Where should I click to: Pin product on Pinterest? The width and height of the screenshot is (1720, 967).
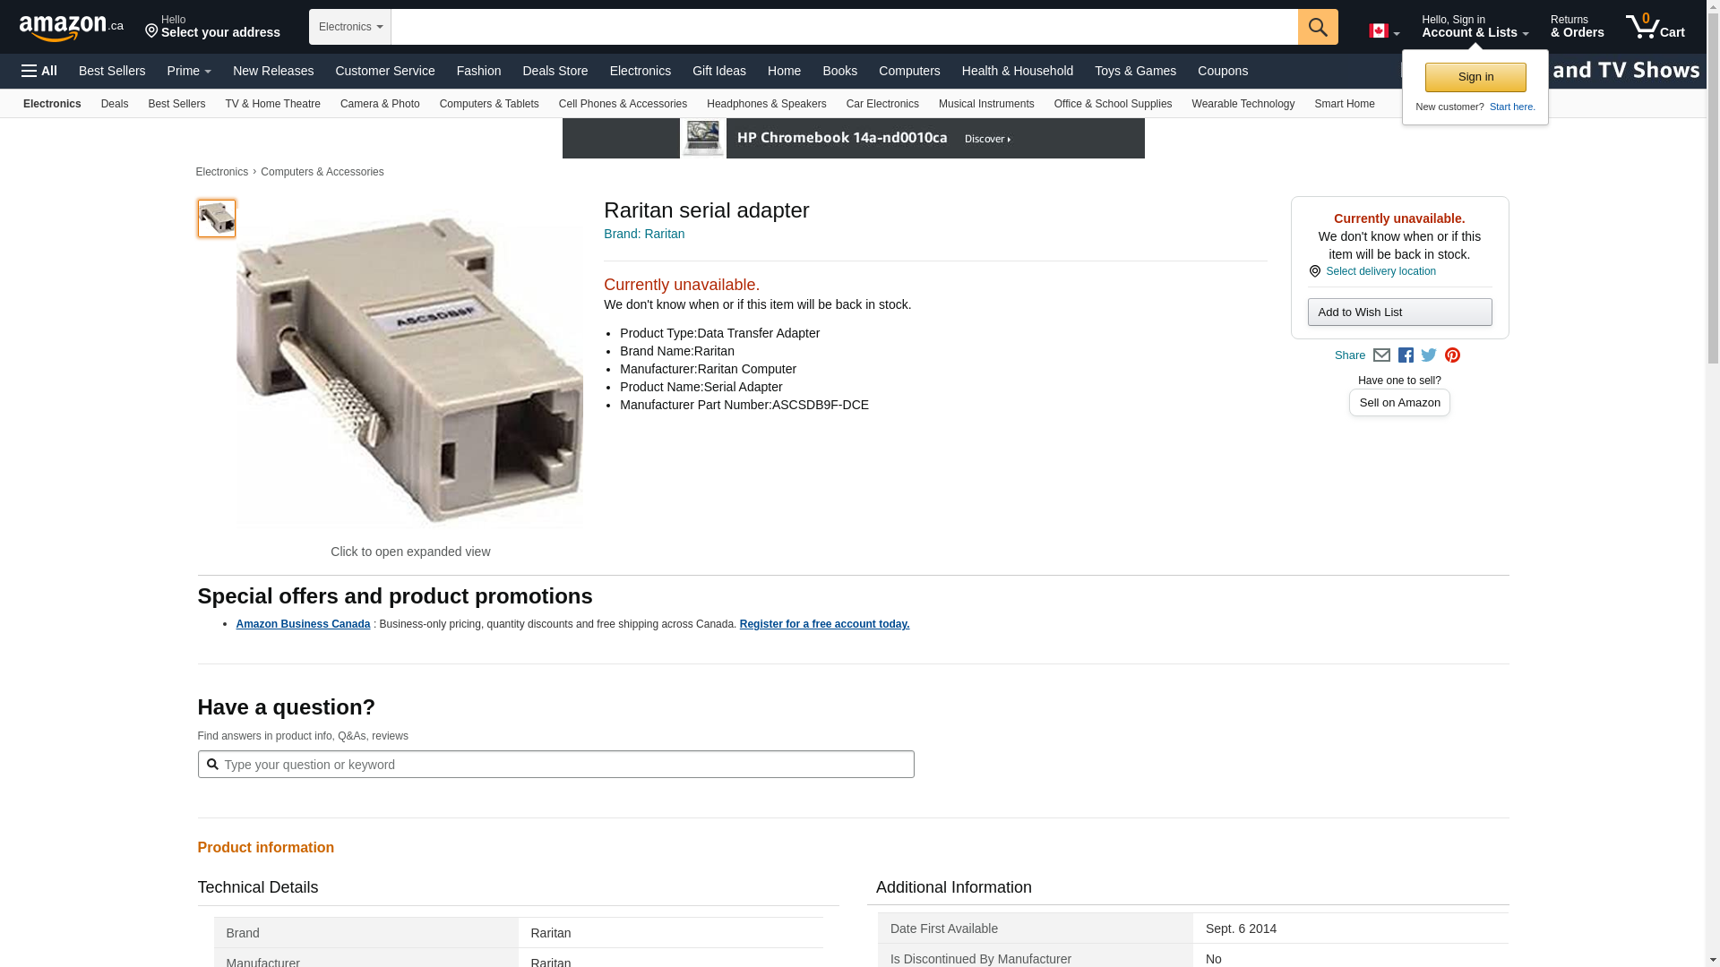pos(1452,355)
